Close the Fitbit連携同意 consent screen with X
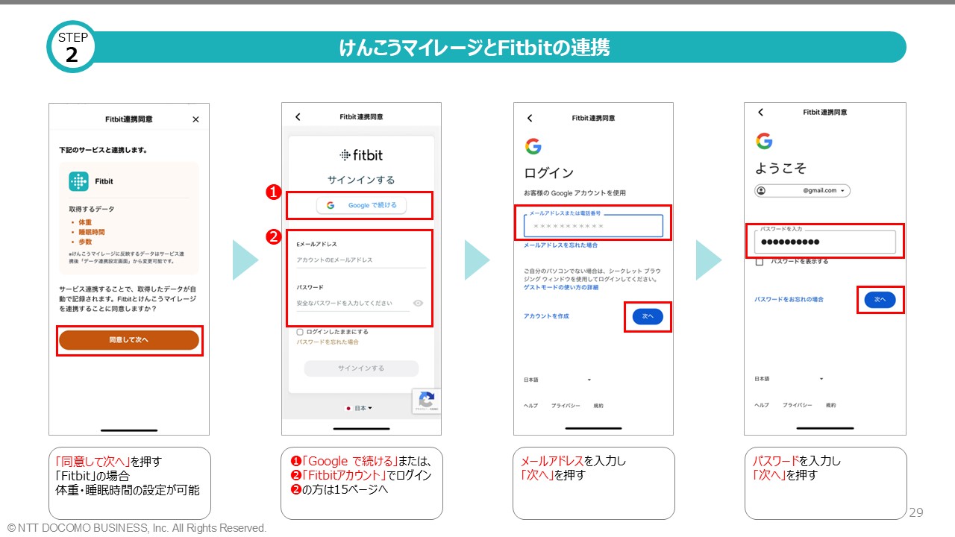 tap(195, 119)
